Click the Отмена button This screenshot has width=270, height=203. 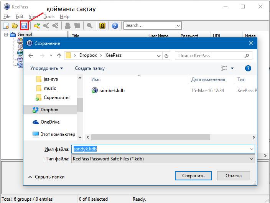[x=233, y=176]
